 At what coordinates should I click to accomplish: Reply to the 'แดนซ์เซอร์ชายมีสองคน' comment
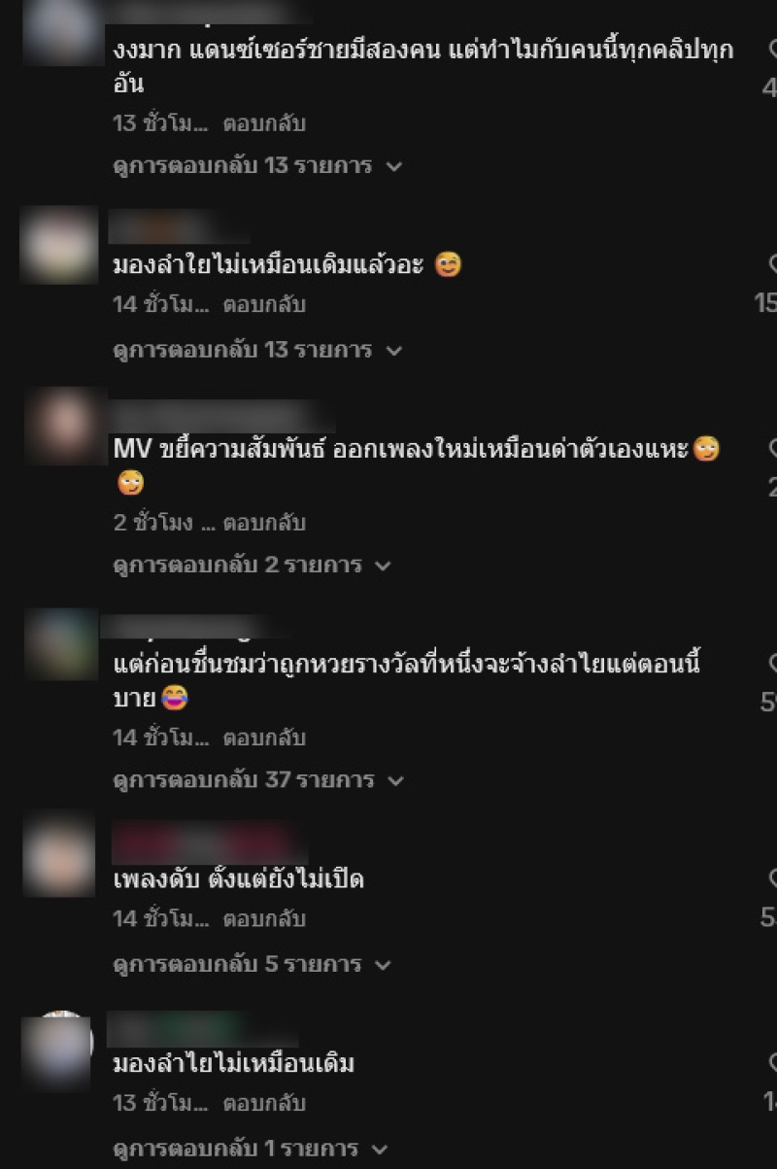[x=264, y=123]
